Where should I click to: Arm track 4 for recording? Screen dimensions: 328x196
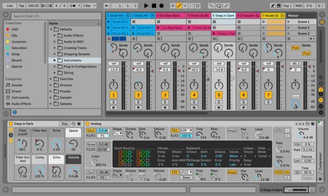point(194,108)
